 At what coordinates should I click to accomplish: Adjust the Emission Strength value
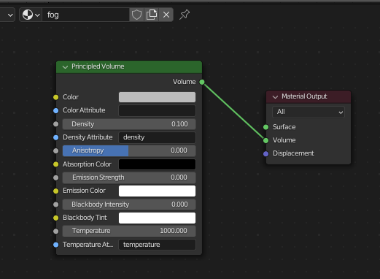click(x=129, y=177)
